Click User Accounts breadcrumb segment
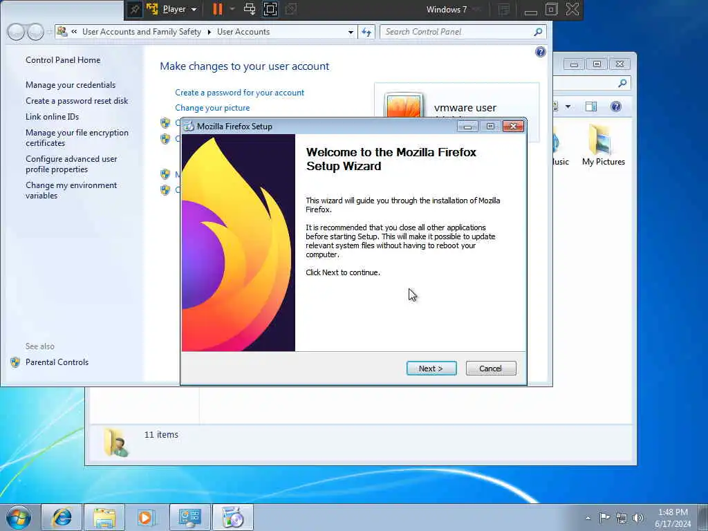This screenshot has height=531, width=708. click(243, 32)
